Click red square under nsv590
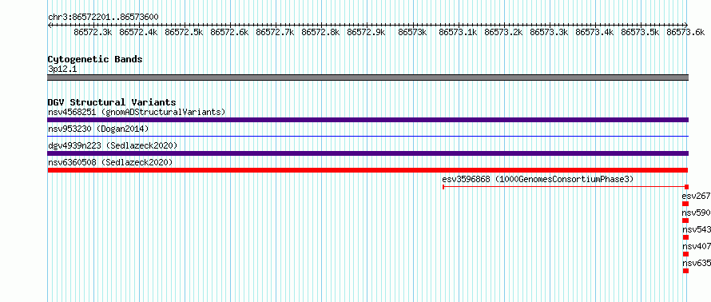 pyautogui.click(x=685, y=221)
